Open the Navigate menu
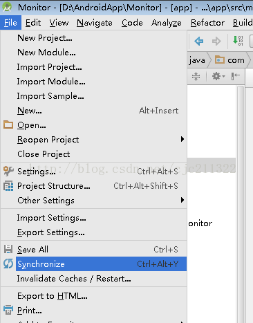This screenshot has height=323, width=253. 95,23
